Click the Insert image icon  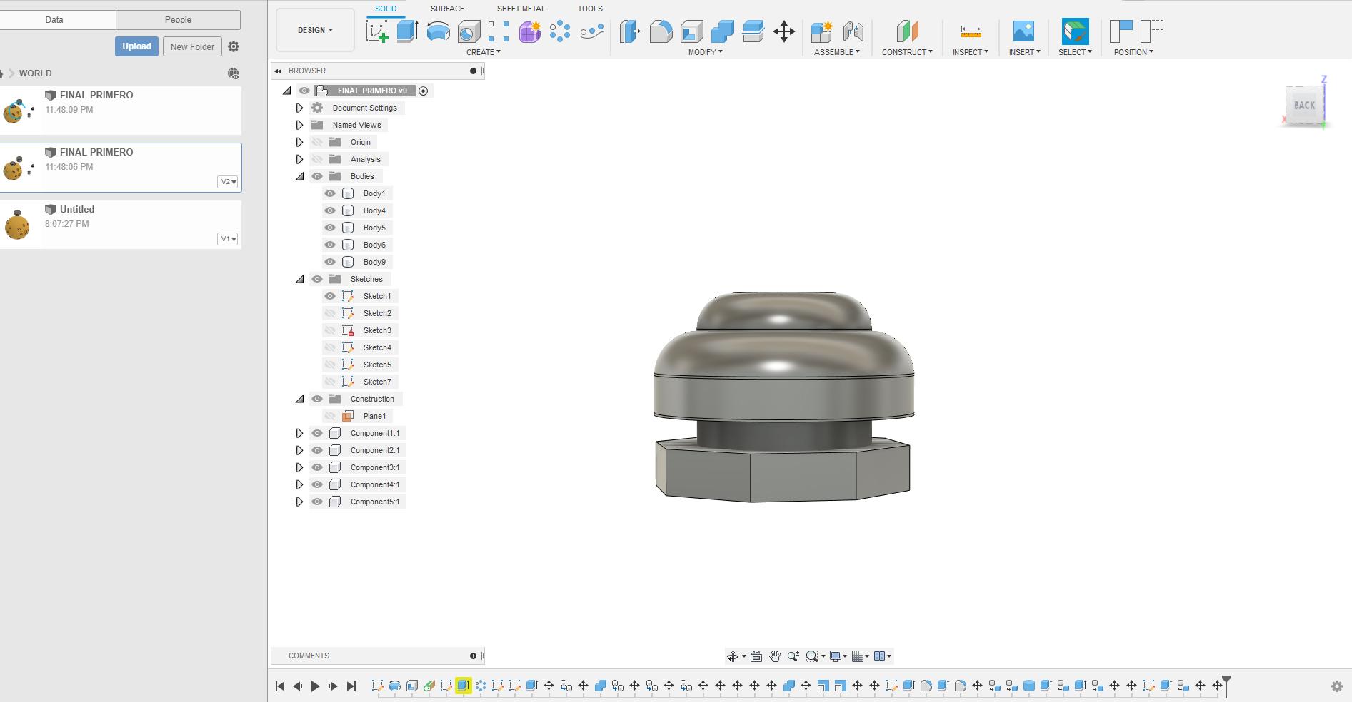[1023, 31]
